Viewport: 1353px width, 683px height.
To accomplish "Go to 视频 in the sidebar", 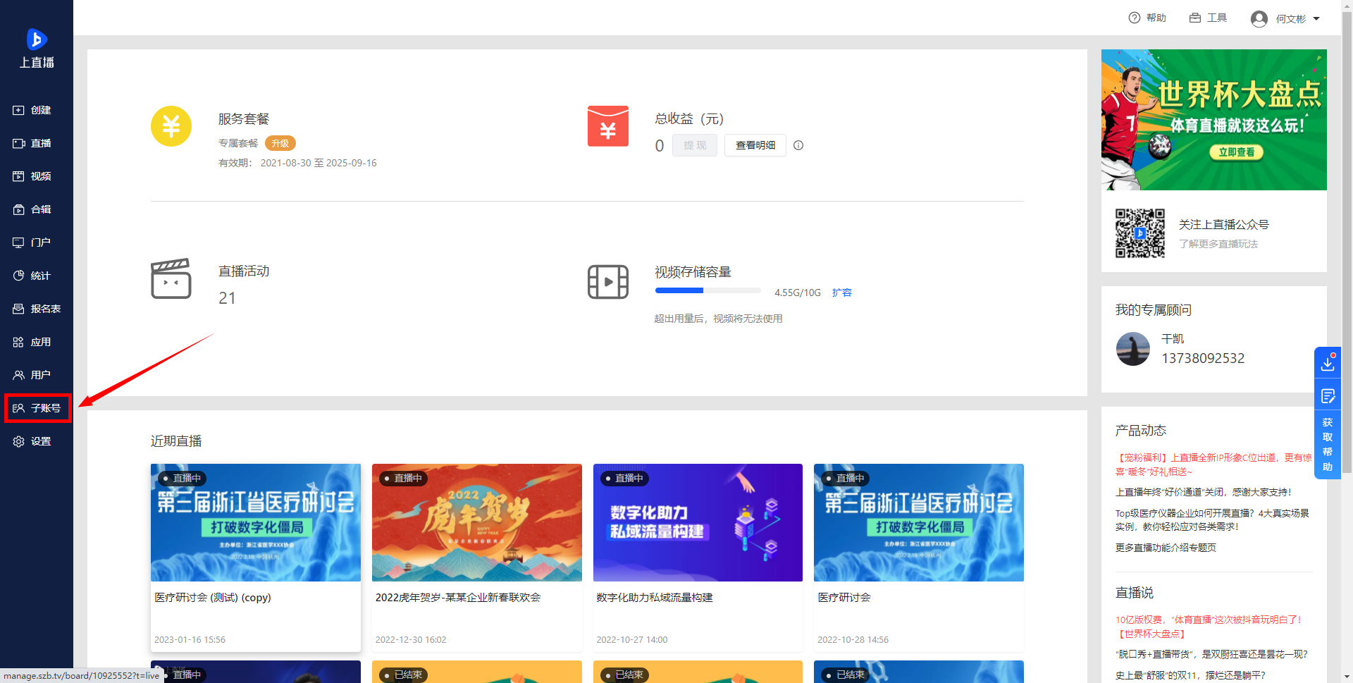I will tap(32, 176).
